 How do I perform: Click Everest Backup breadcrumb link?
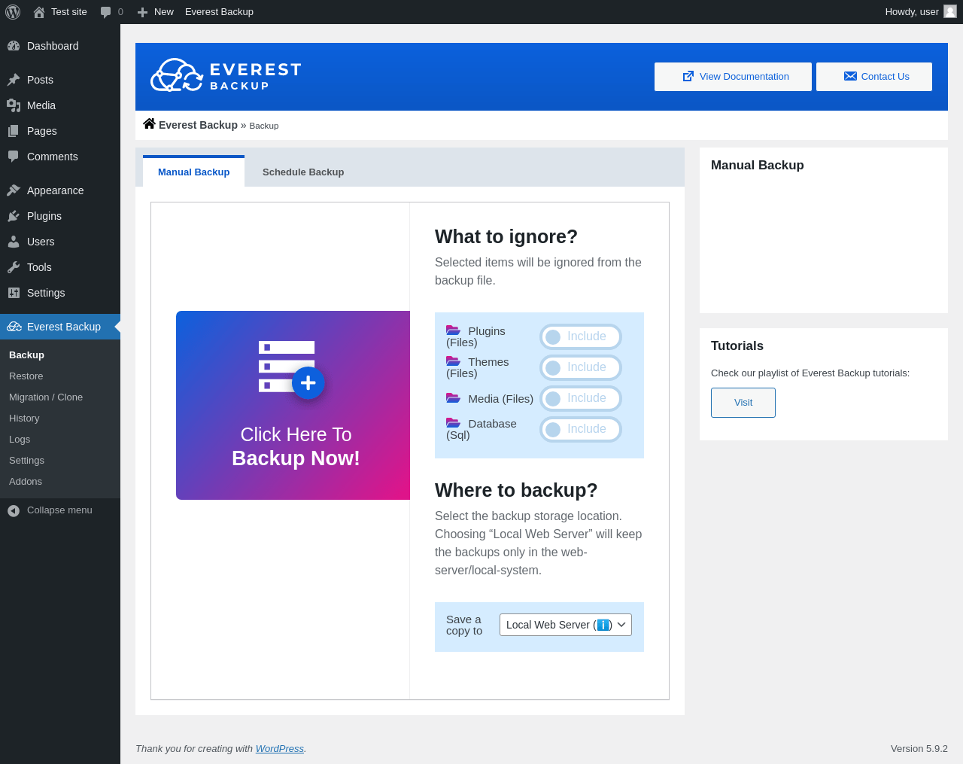198,125
